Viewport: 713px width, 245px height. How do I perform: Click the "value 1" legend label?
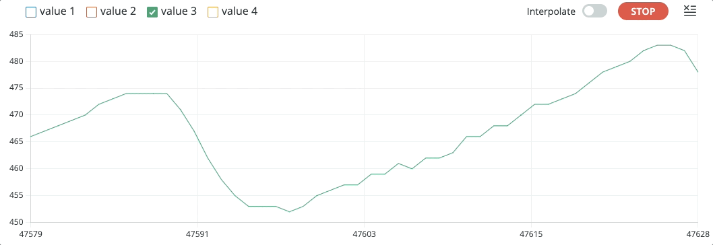pyautogui.click(x=57, y=11)
